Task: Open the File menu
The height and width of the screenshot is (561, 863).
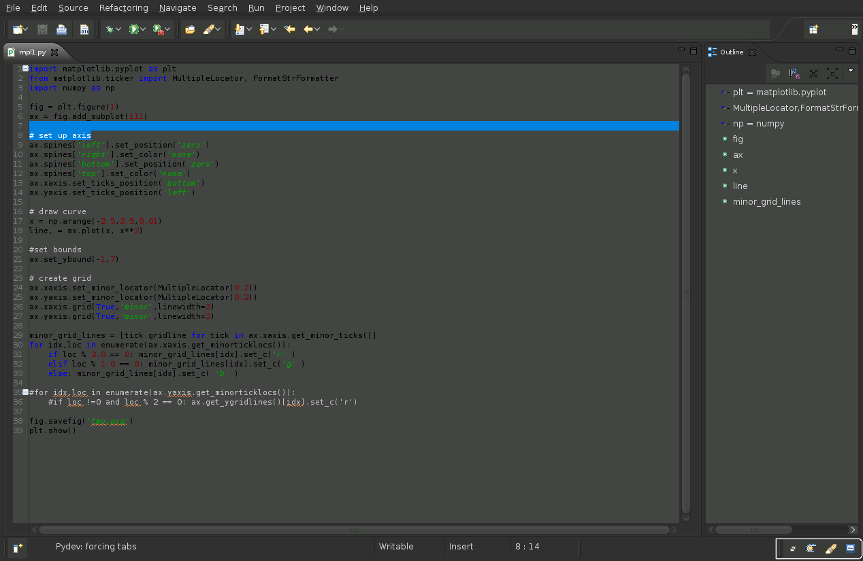Action: (x=13, y=7)
